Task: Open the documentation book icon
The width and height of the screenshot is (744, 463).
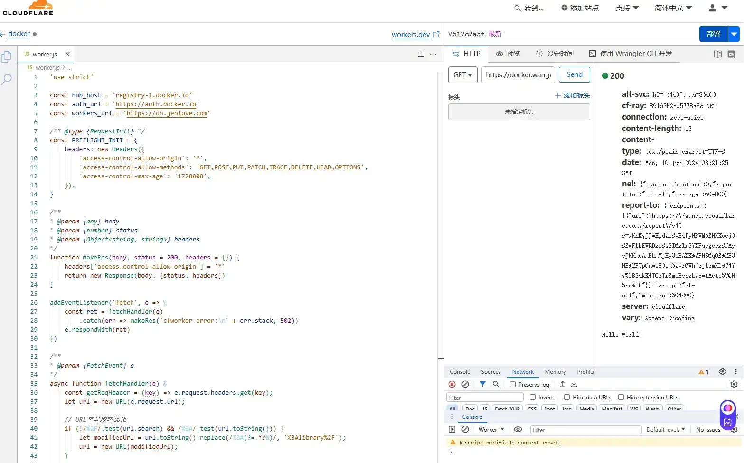Action: 718,54
